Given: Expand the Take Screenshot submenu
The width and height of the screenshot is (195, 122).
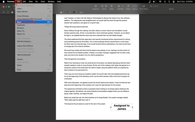Looking at the screenshot, I should (x=34, y=55).
